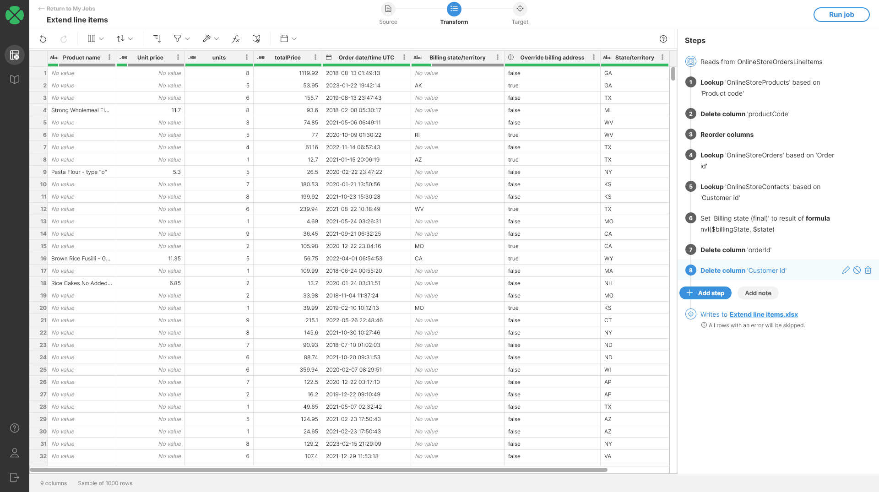This screenshot has height=492, width=879.
Task: Click the 'Strong Wholemeal Fl...' cell
Action: (81, 110)
